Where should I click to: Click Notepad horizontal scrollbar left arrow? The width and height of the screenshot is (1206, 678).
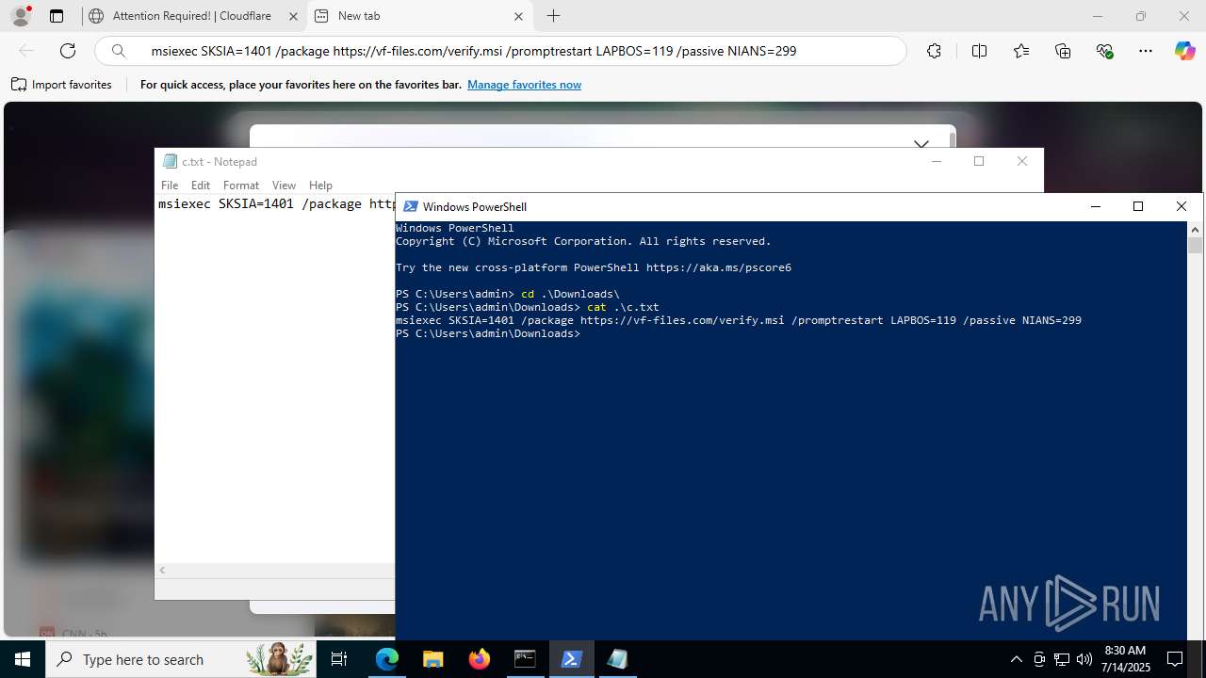pos(162,571)
